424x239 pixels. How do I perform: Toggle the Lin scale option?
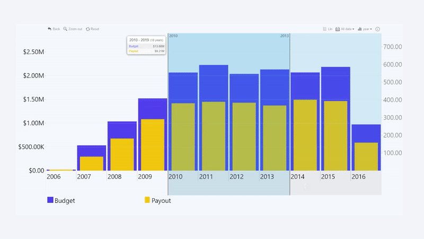[x=328, y=29]
